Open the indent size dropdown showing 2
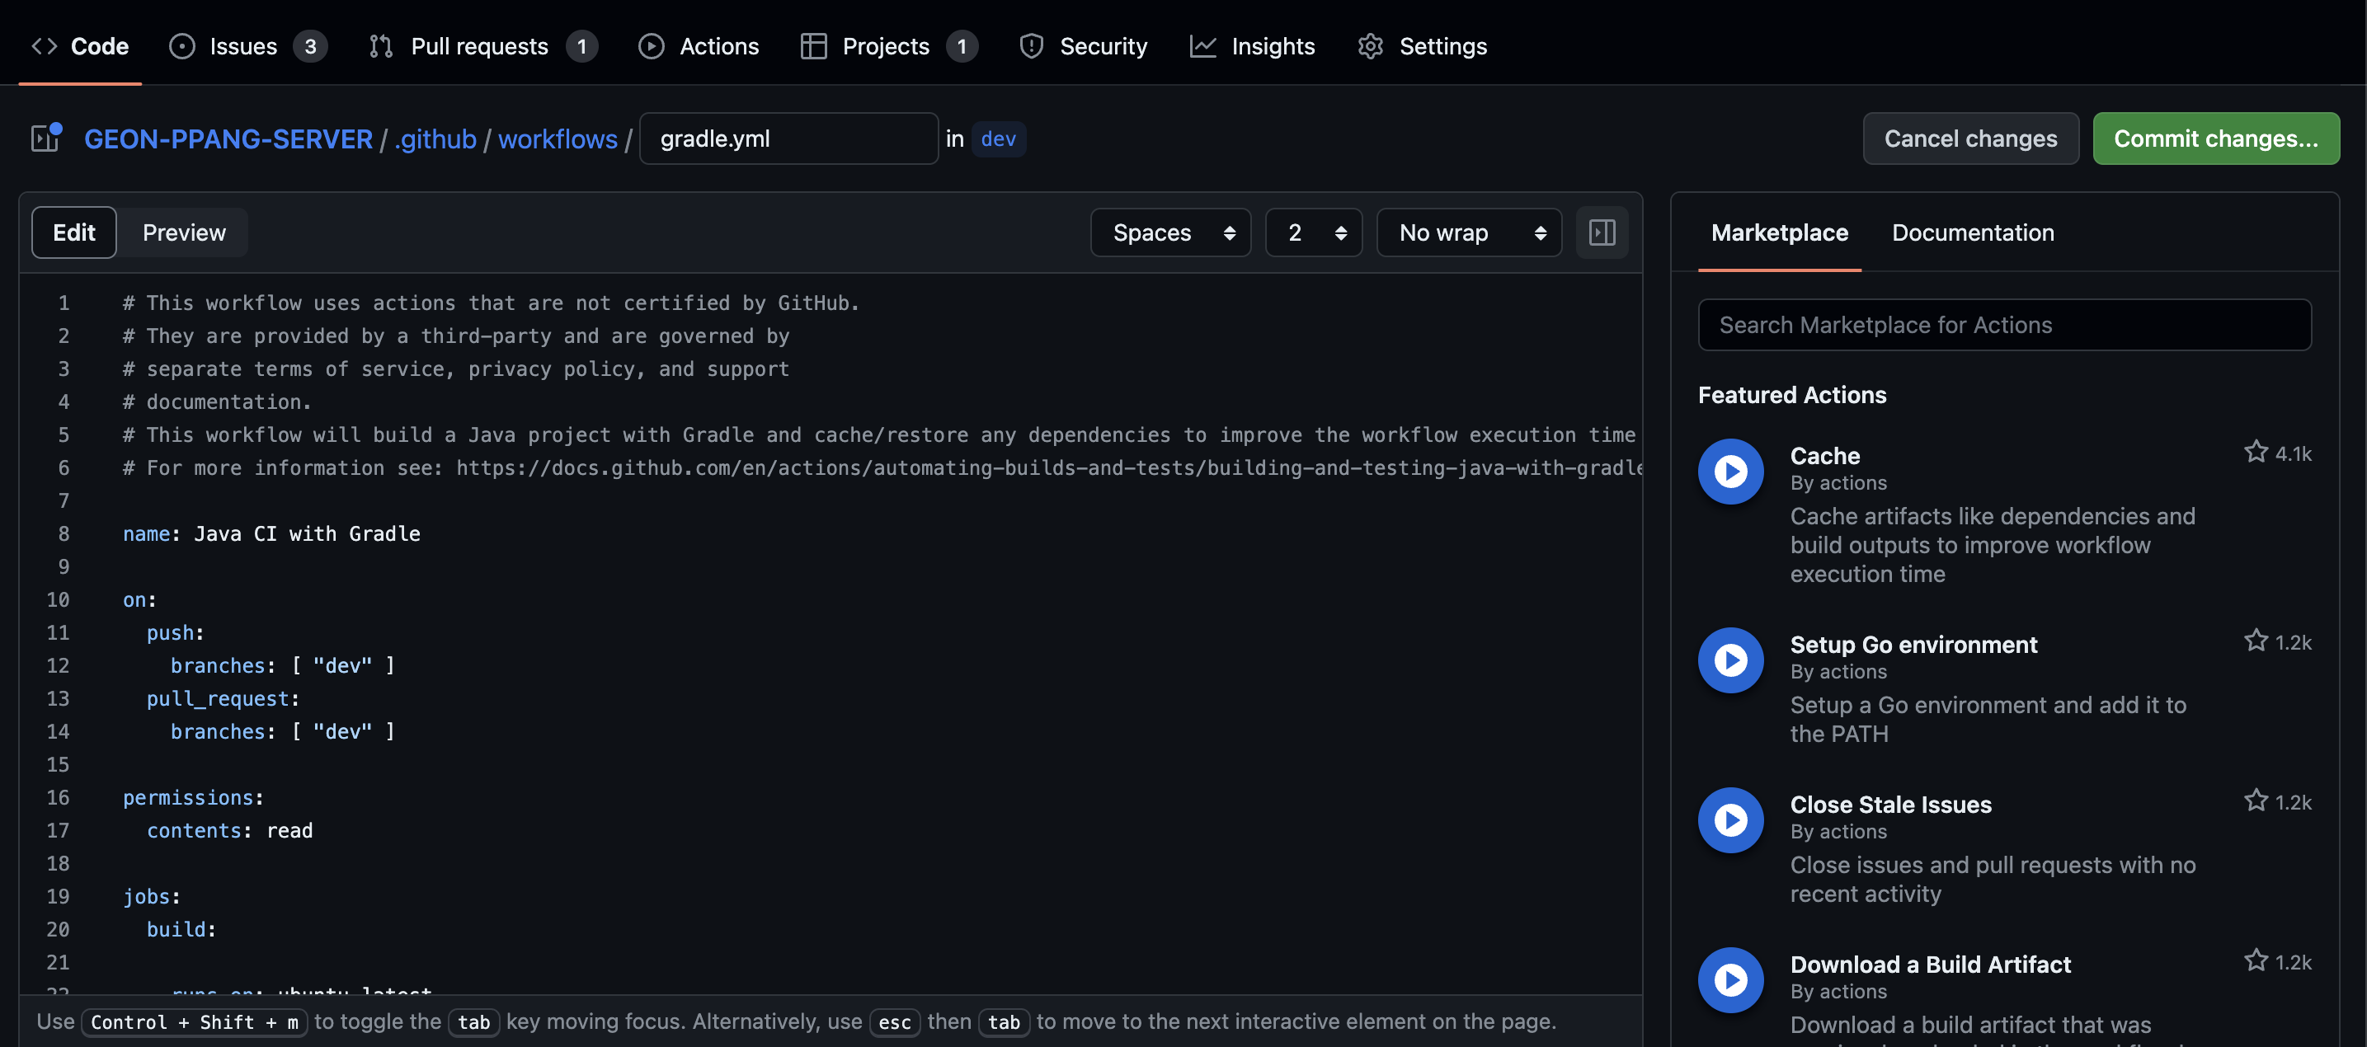This screenshot has height=1047, width=2367. 1313,232
